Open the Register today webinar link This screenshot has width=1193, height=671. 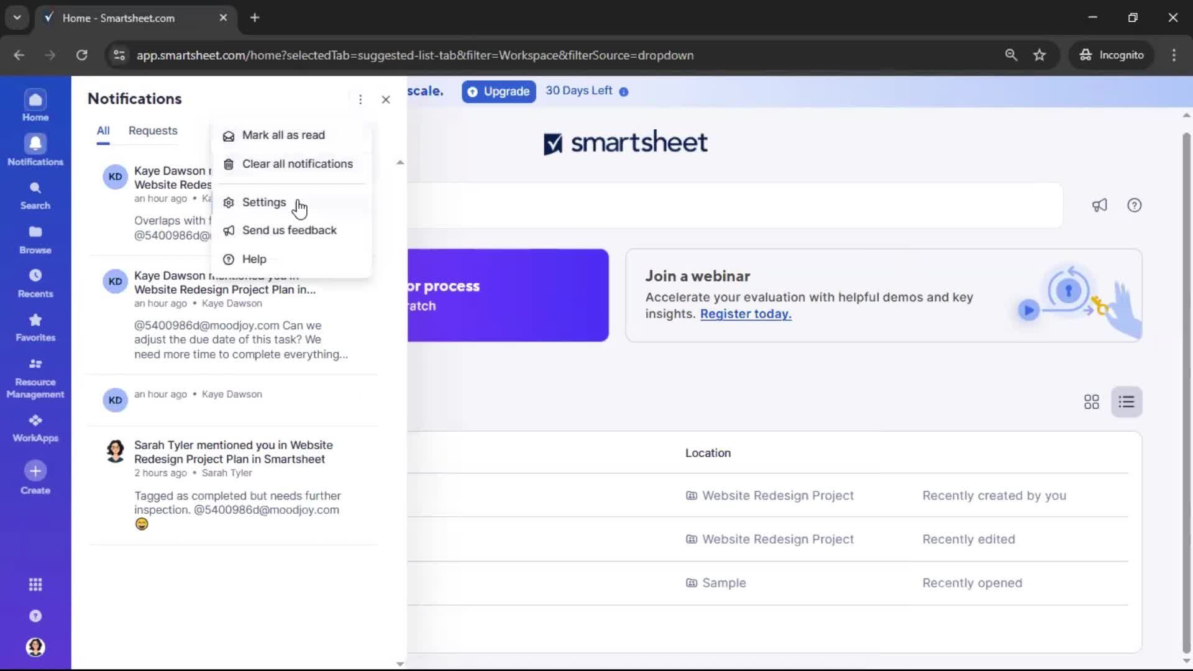click(x=745, y=314)
